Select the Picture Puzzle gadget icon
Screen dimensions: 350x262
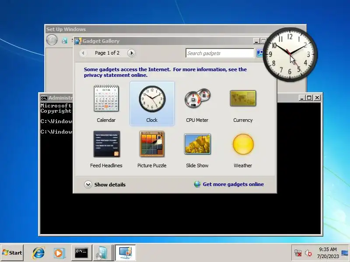pos(152,144)
